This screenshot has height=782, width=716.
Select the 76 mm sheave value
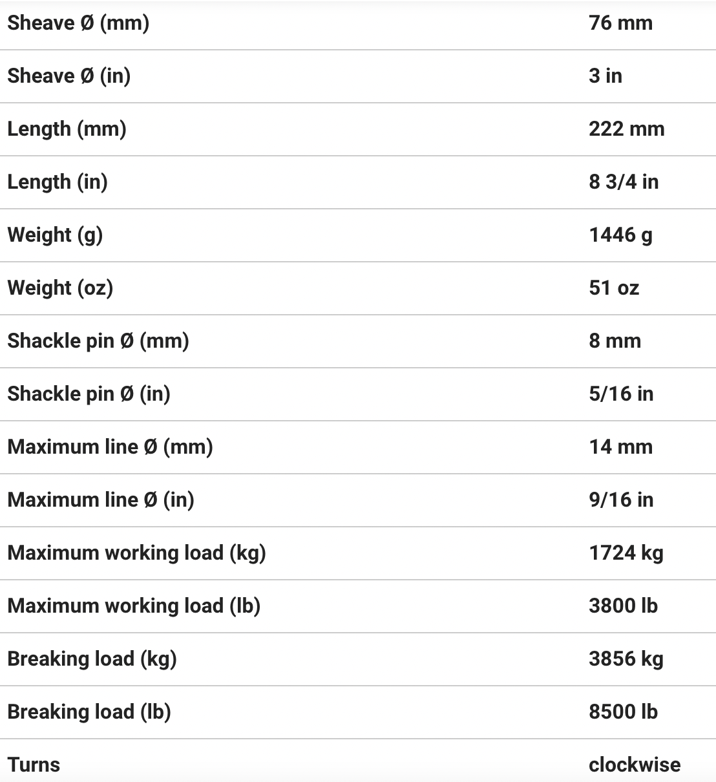click(x=620, y=23)
